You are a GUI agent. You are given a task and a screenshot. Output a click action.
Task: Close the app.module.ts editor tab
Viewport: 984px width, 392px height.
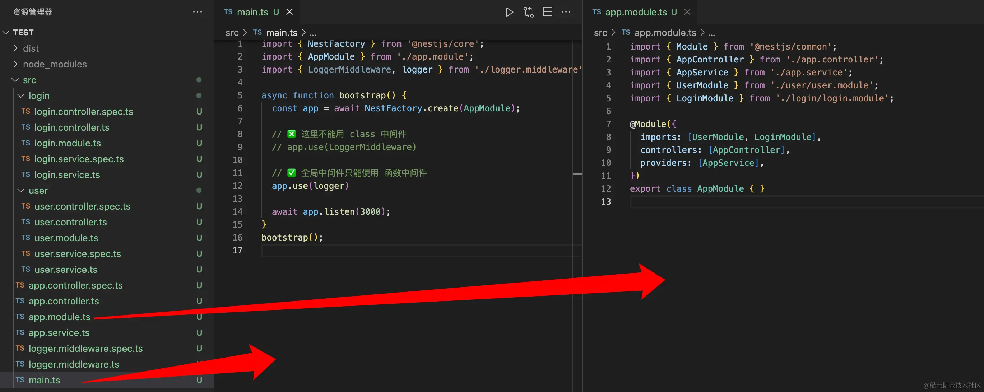687,12
